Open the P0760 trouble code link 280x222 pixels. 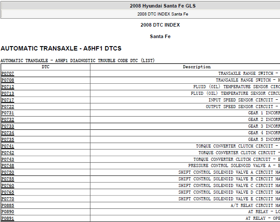(8, 186)
